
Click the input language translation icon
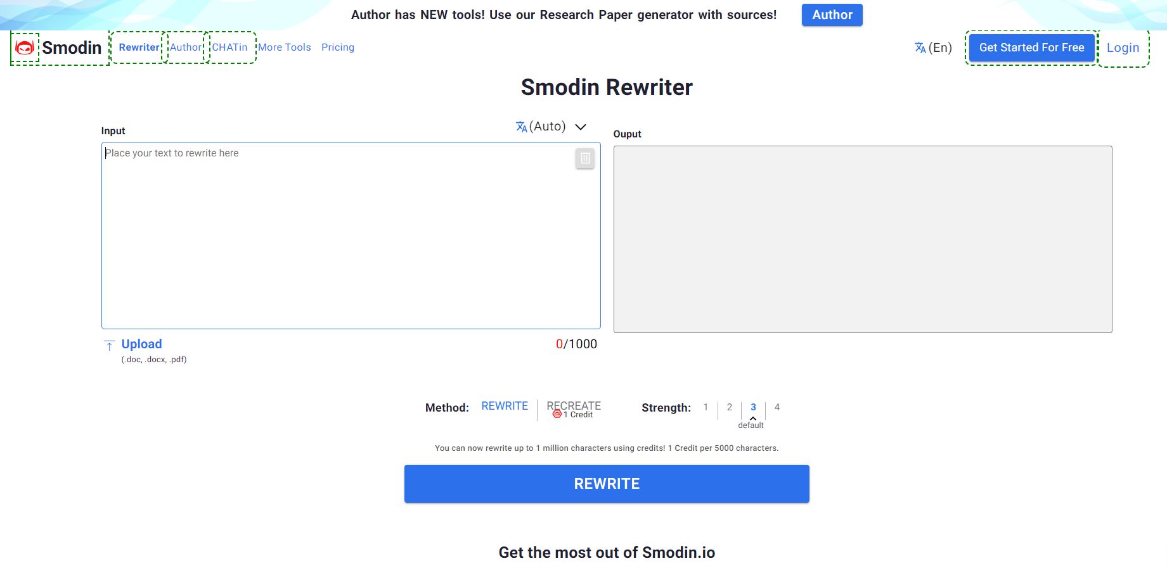point(521,126)
